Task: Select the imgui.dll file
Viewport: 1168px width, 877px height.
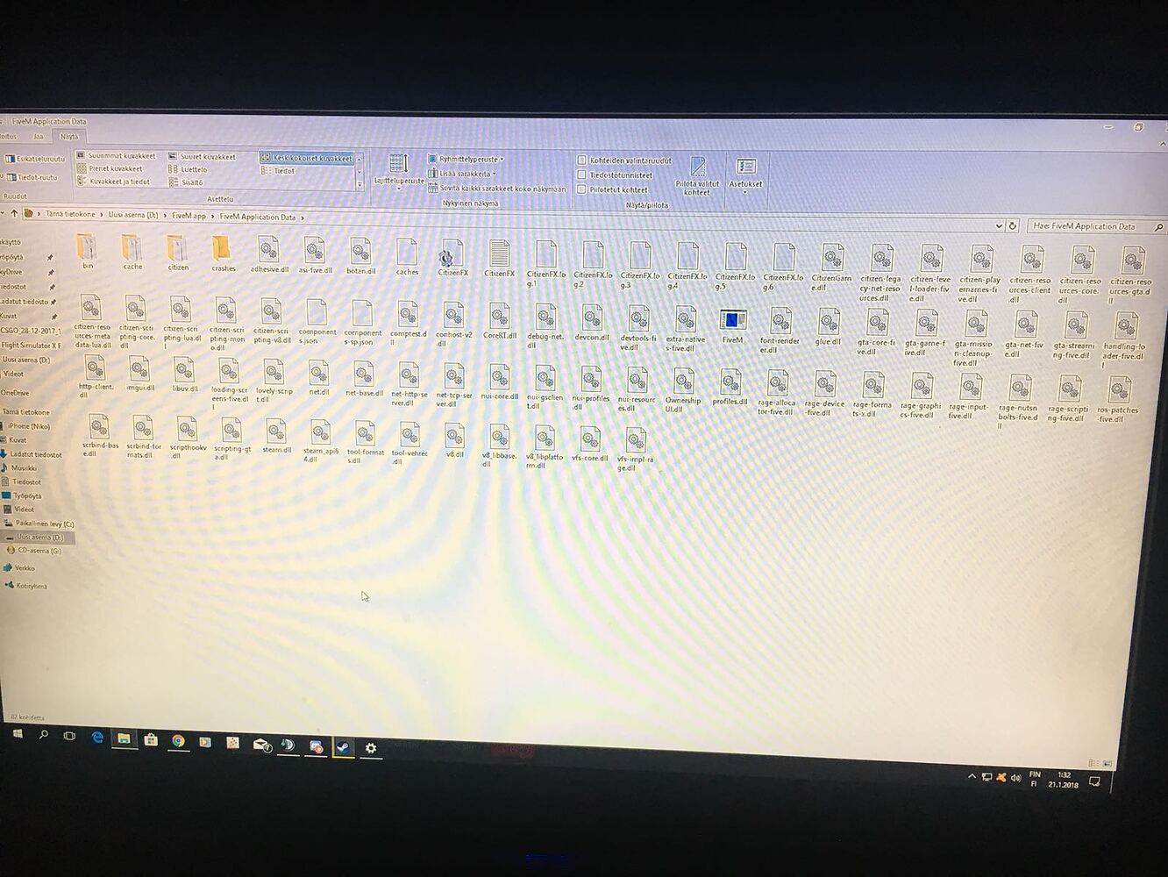Action: pyautogui.click(x=139, y=373)
